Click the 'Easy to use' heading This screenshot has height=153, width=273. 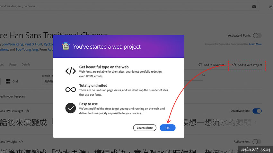coord(88,104)
